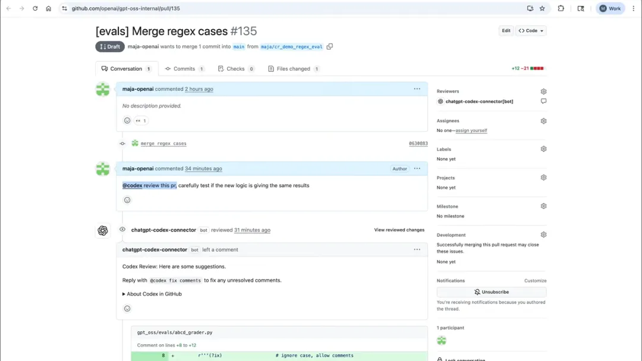Switch to the Commits tab
This screenshot has width=642, height=361.
tap(184, 69)
